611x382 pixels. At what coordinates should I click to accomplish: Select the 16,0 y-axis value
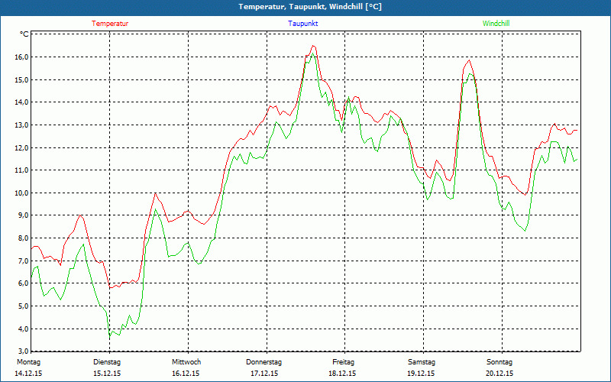(22, 57)
